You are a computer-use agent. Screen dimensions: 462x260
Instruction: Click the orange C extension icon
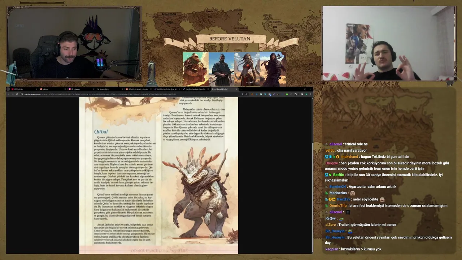pos(252,94)
